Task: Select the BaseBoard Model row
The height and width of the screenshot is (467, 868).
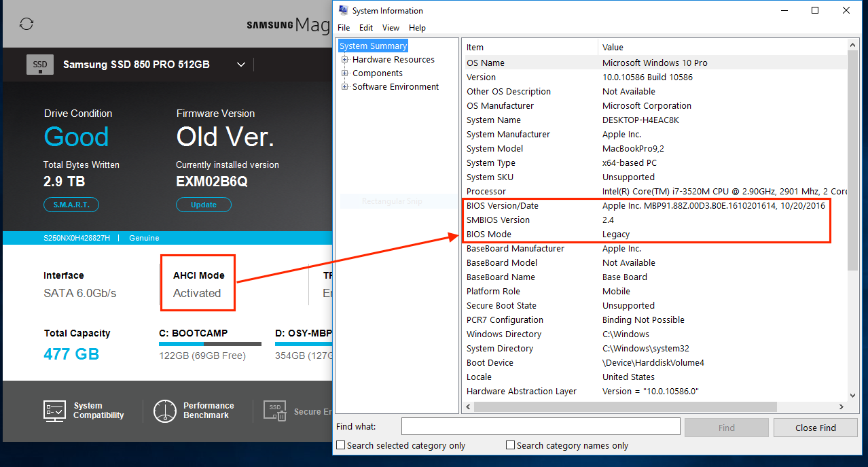Action: 655,262
